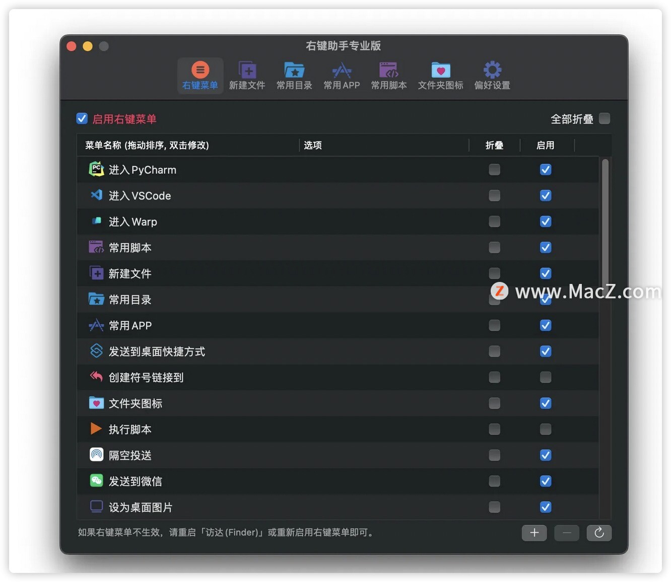Click the plus button to add menu item
This screenshot has width=671, height=582.
534,533
